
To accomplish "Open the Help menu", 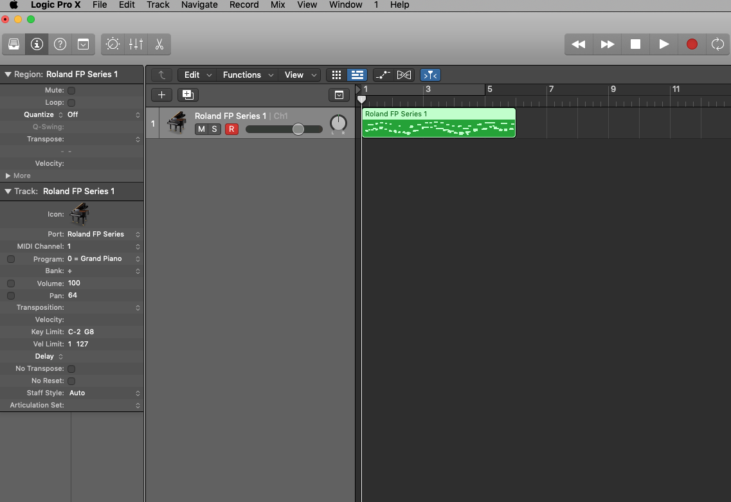I will (399, 4).
